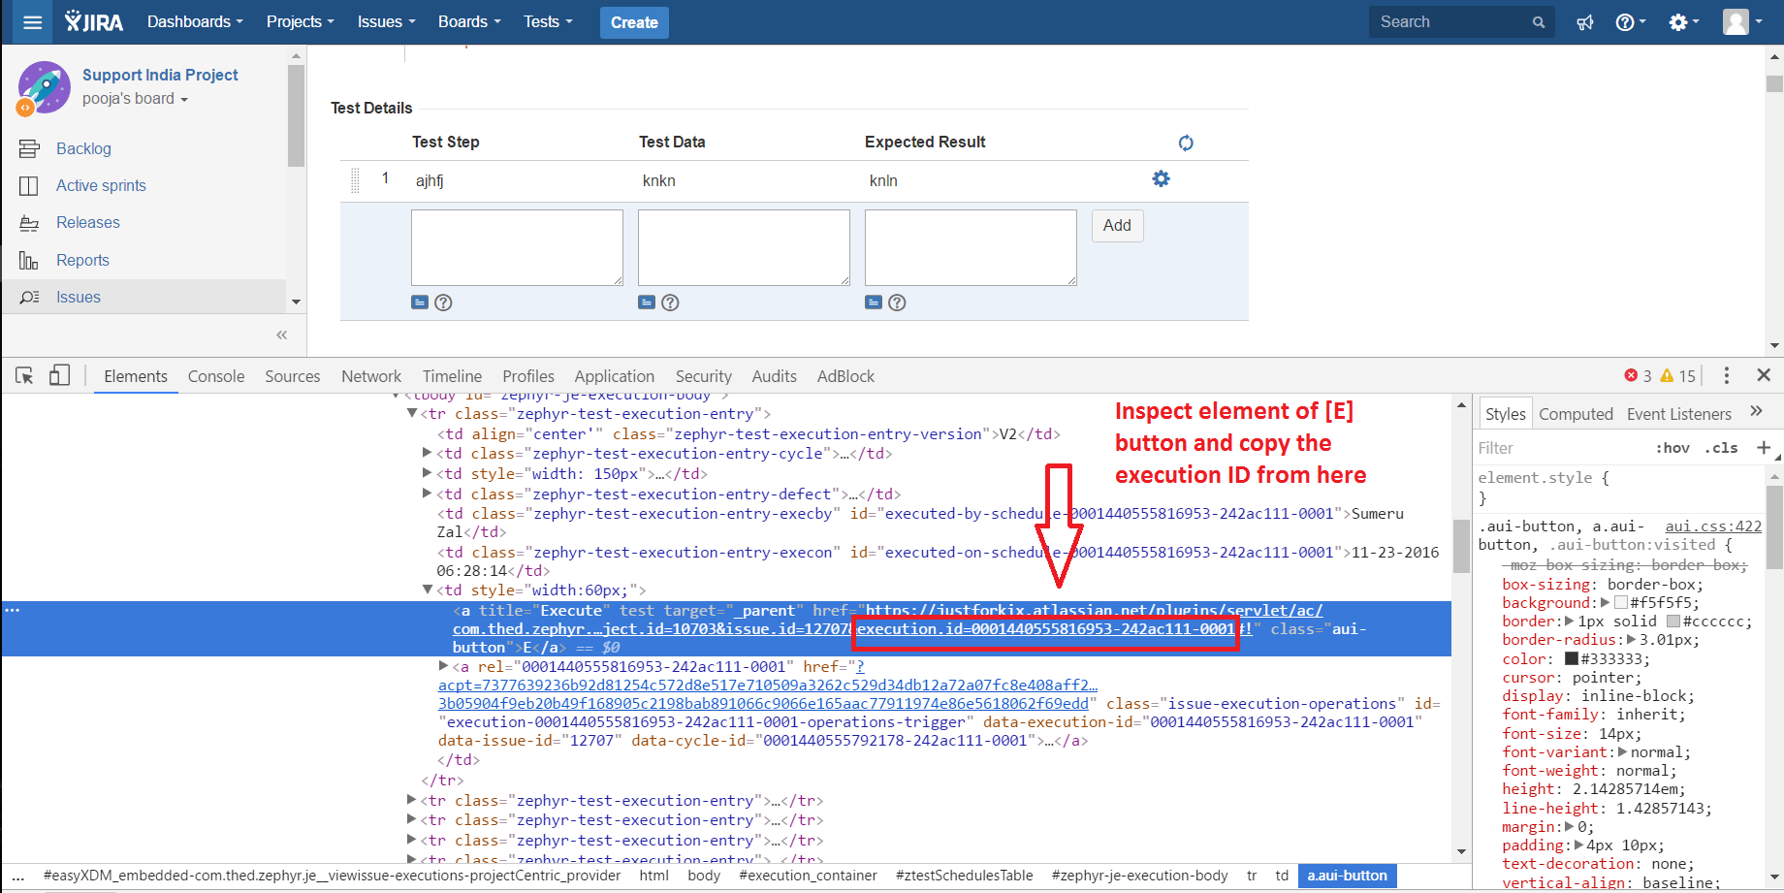Toggle the device emulation icon in DevTools
This screenshot has width=1784, height=893.
(59, 375)
